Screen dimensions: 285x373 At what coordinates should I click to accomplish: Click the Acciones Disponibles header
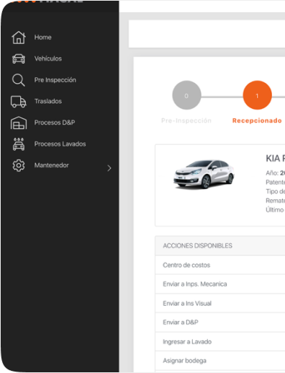[220, 245]
